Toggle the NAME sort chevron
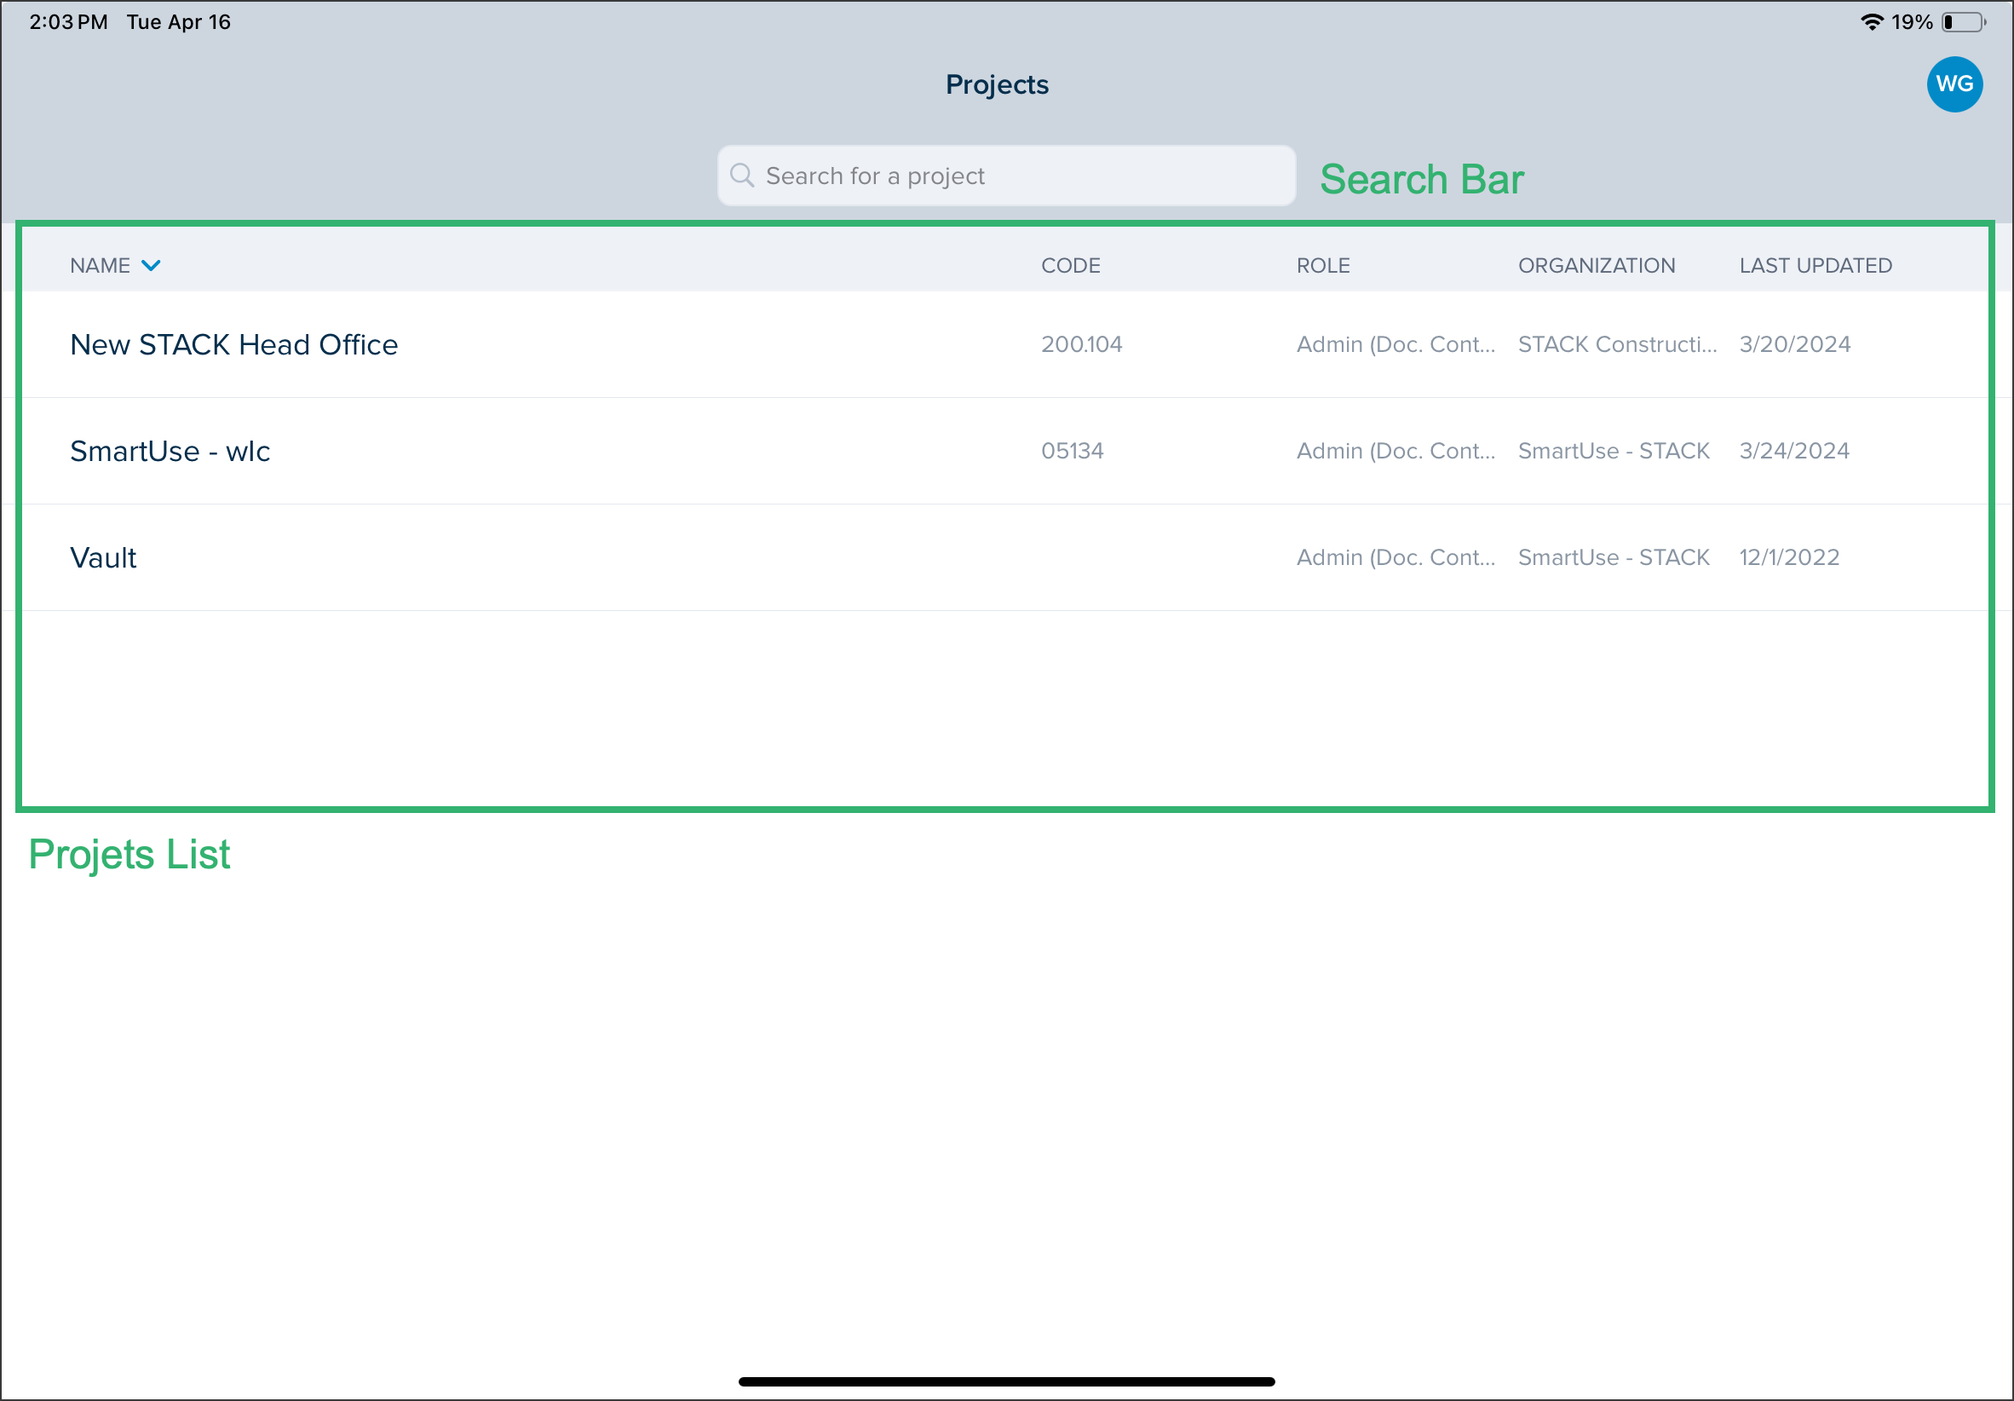 [151, 265]
